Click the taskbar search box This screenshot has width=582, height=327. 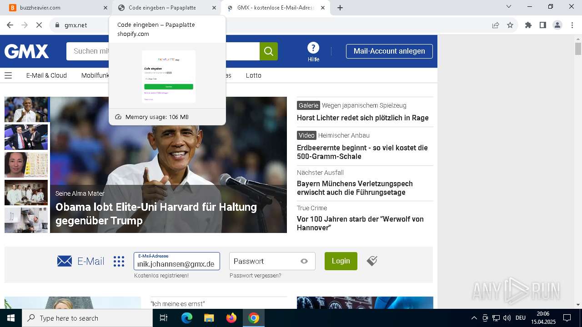pyautogui.click(x=87, y=318)
